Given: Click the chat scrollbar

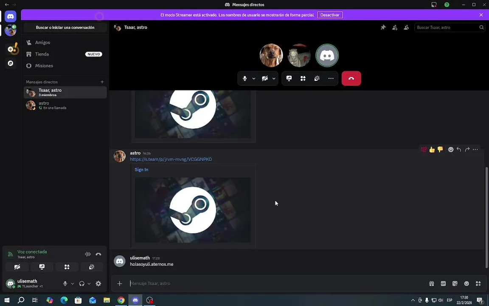Looking at the screenshot, I should 487,218.
